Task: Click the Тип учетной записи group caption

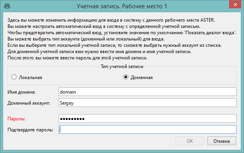Action: point(122,66)
